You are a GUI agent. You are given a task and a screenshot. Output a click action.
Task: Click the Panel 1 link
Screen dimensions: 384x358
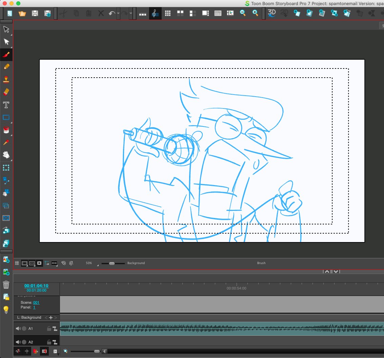pos(34,307)
